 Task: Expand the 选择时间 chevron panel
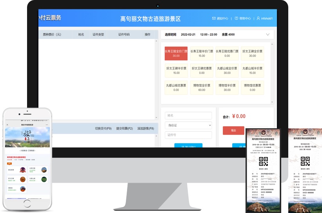tap(267, 35)
